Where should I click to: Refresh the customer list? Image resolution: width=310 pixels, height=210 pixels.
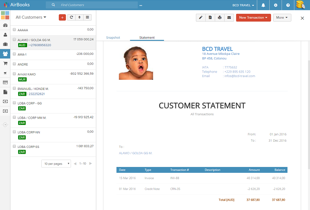pyautogui.click(x=71, y=17)
